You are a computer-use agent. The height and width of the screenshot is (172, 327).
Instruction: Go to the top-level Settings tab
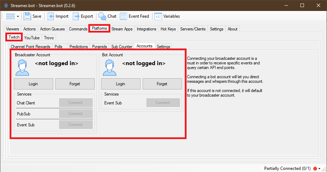pyautogui.click(x=216, y=29)
